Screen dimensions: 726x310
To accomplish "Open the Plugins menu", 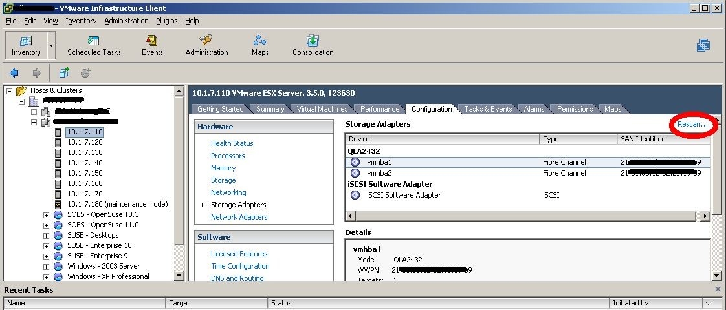I will tap(167, 21).
